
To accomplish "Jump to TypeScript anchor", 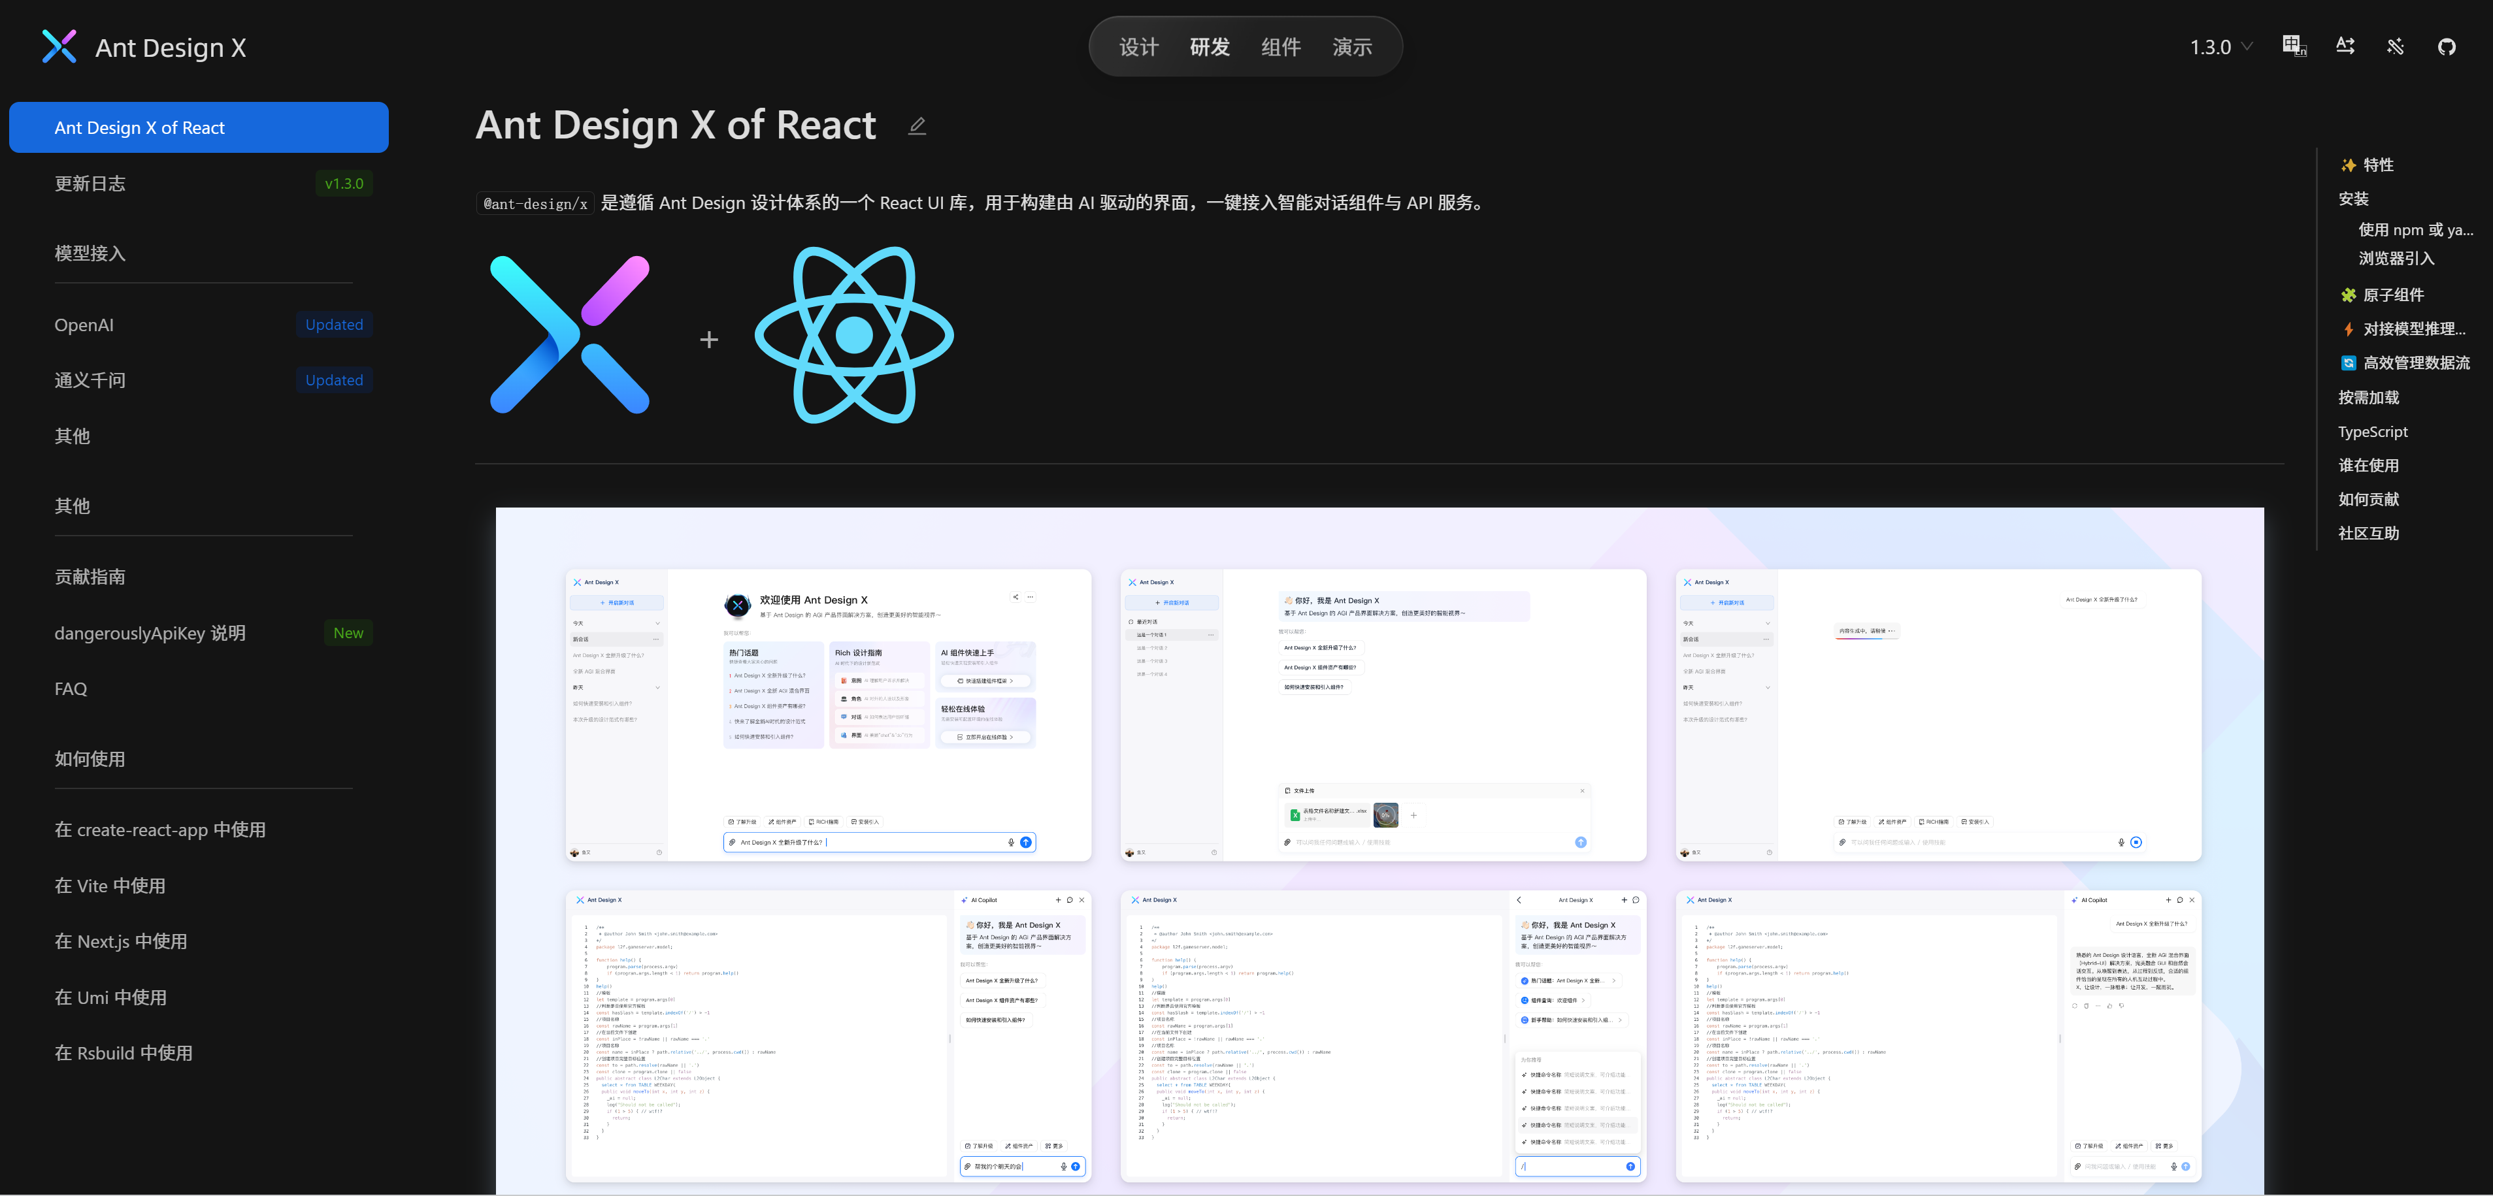I will pyautogui.click(x=2373, y=432).
